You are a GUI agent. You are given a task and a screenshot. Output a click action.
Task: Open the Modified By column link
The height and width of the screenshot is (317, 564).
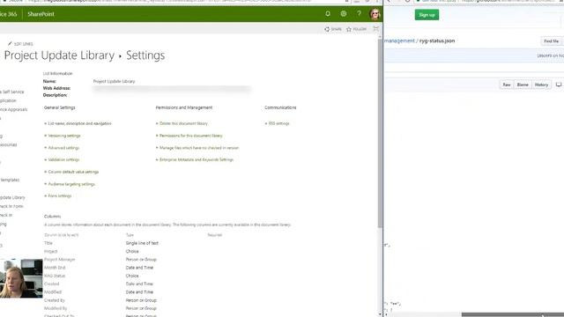pos(56,308)
